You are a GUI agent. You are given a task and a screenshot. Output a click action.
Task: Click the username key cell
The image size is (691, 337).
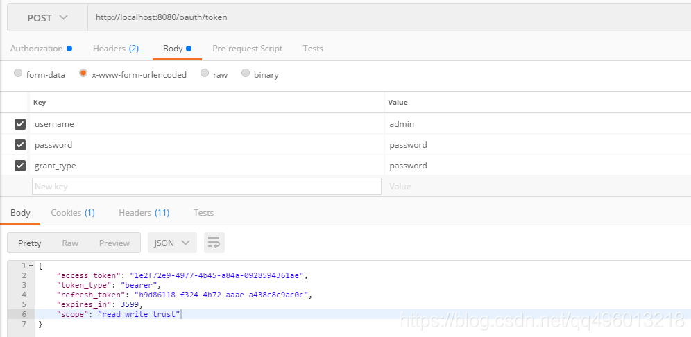tap(207, 124)
